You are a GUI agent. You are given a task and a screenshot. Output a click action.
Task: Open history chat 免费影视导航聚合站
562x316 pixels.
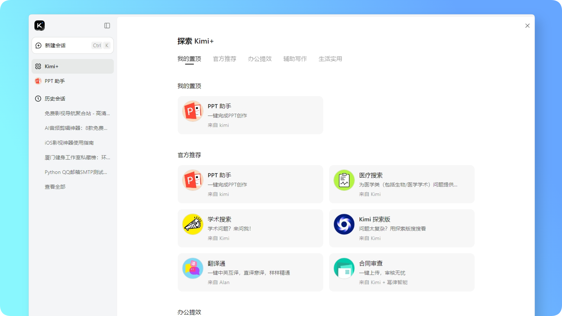point(77,113)
